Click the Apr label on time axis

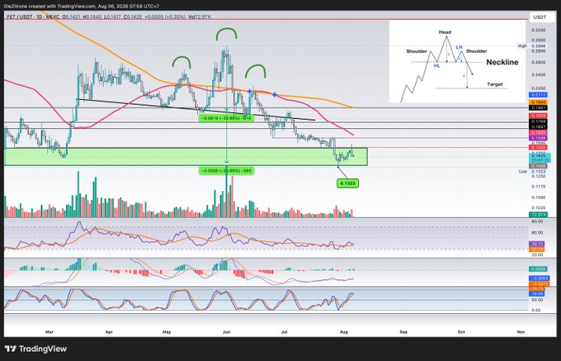click(x=109, y=332)
